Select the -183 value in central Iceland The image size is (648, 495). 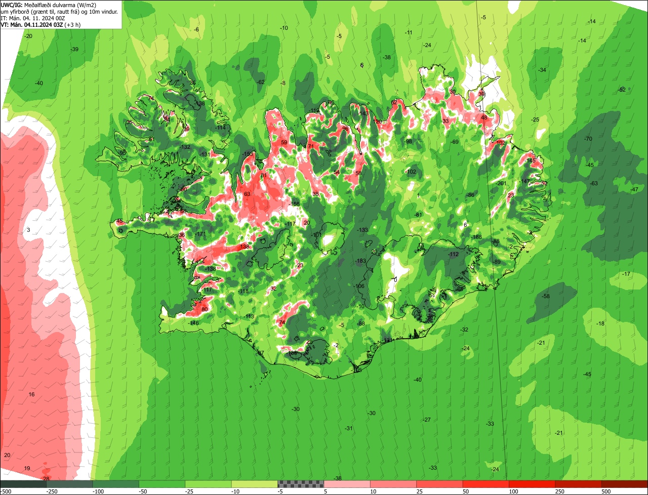[360, 261]
